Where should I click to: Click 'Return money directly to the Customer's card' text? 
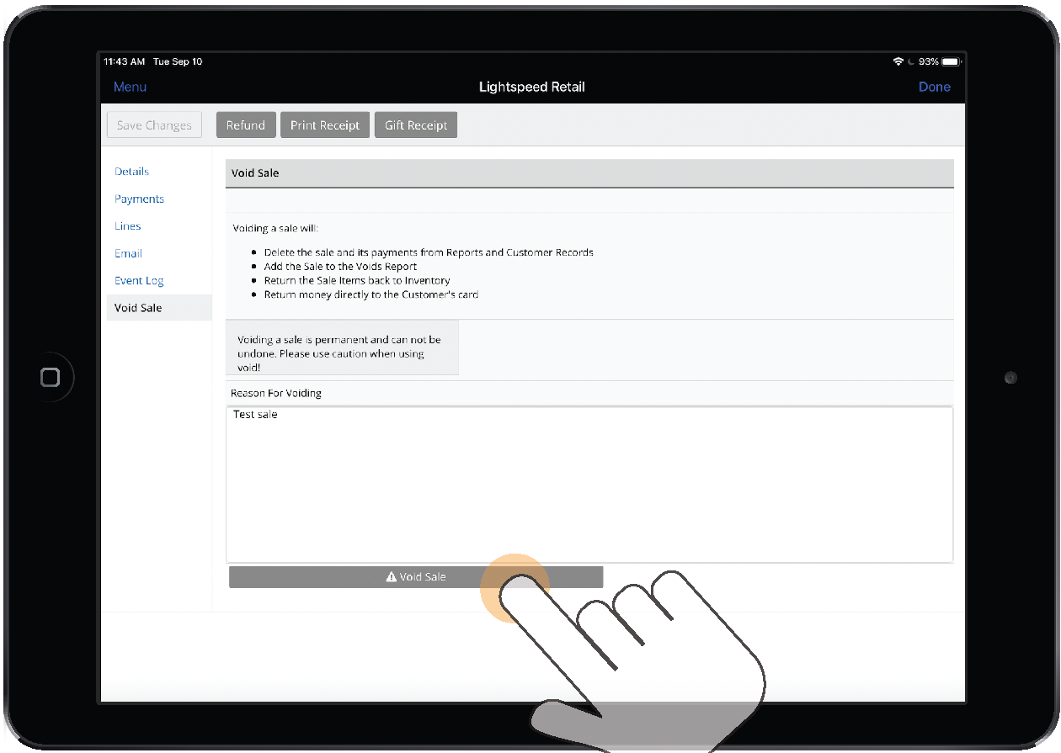371,294
